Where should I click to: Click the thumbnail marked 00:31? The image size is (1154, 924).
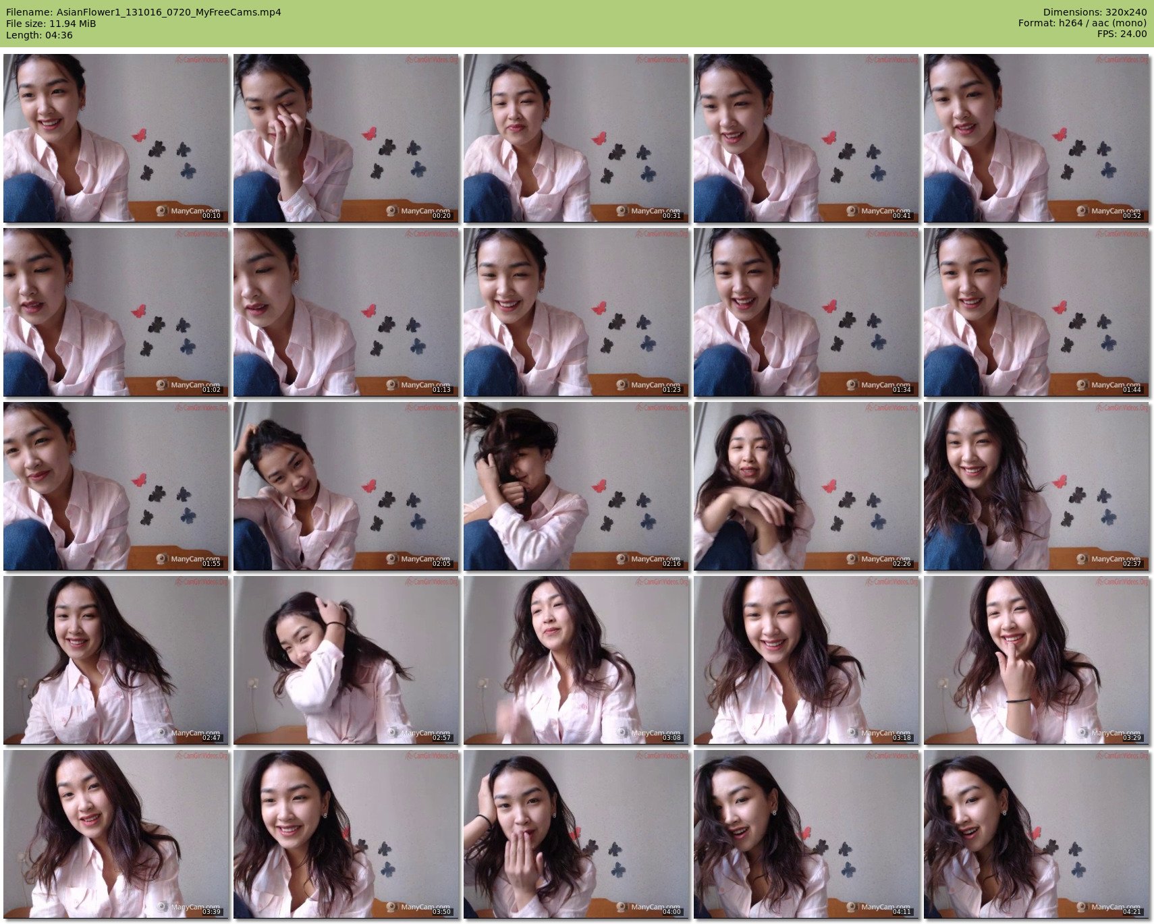(576, 138)
